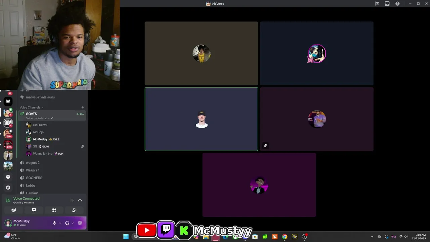Select the server with 220 badge
Screen dimensions: 430x242
(x=8, y=144)
